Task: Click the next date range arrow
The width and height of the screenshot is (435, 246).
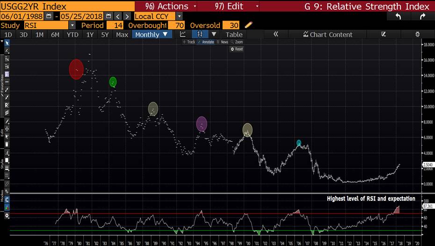Action: point(127,16)
